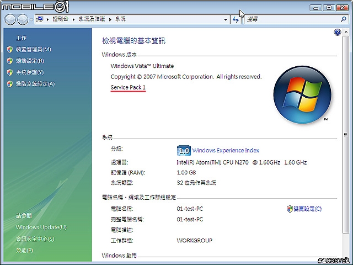This screenshot has width=353, height=265.
Task: Open 系統保護(Y) system protection link
Action: point(30,72)
